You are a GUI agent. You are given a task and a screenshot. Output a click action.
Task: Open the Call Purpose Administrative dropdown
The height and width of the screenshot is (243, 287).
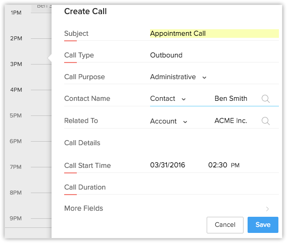[178, 77]
